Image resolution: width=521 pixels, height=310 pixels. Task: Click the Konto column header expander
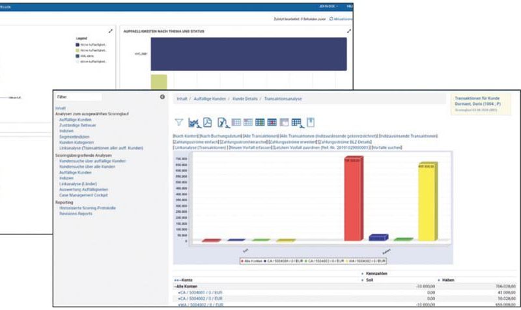(x=177, y=280)
